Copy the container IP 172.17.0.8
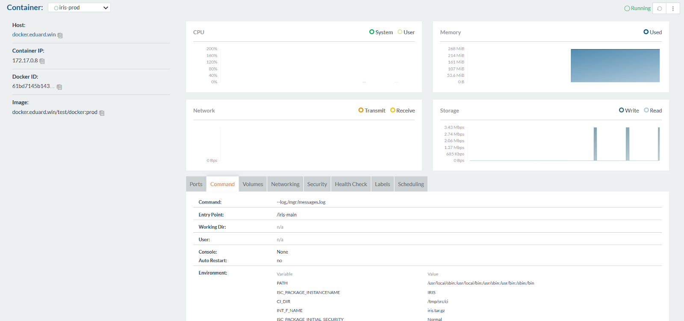Image resolution: width=684 pixels, height=321 pixels. click(42, 61)
